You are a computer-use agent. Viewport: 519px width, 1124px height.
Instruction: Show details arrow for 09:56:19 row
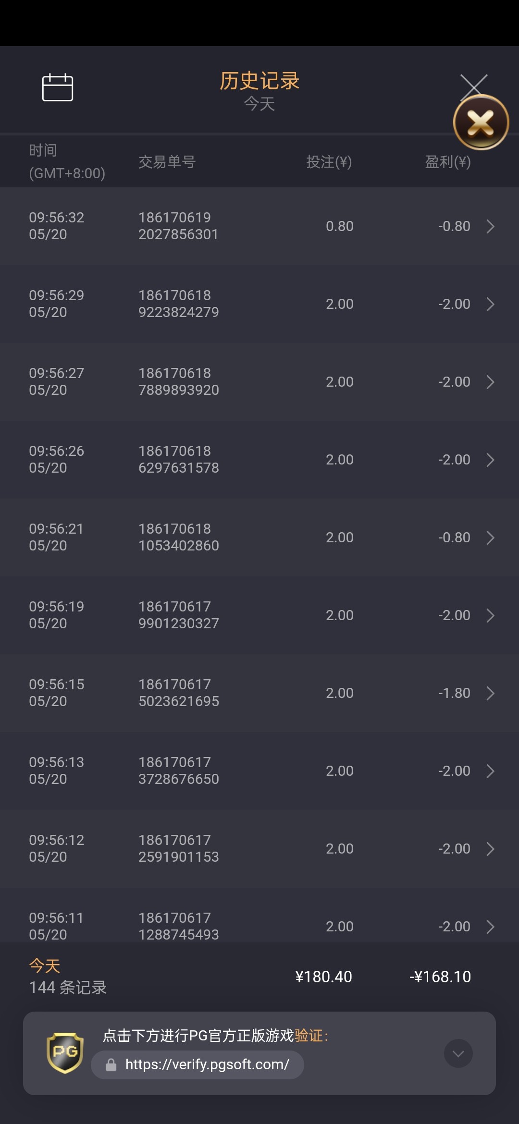click(490, 615)
